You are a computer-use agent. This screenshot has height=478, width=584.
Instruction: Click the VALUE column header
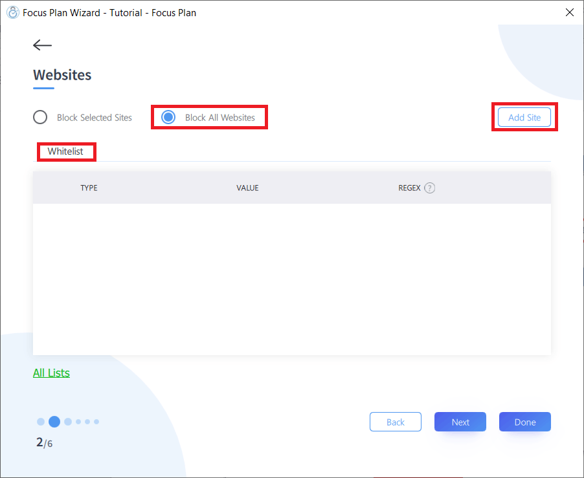(x=247, y=188)
